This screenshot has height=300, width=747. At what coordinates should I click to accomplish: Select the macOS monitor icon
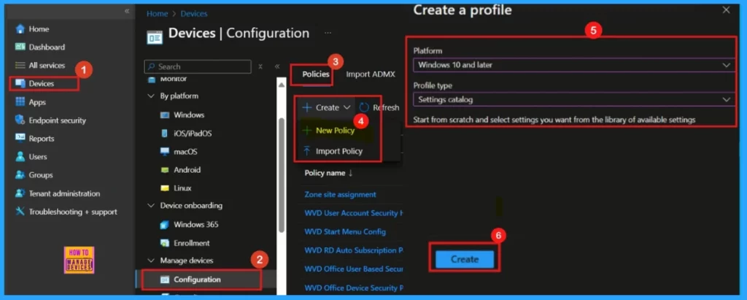(x=165, y=152)
